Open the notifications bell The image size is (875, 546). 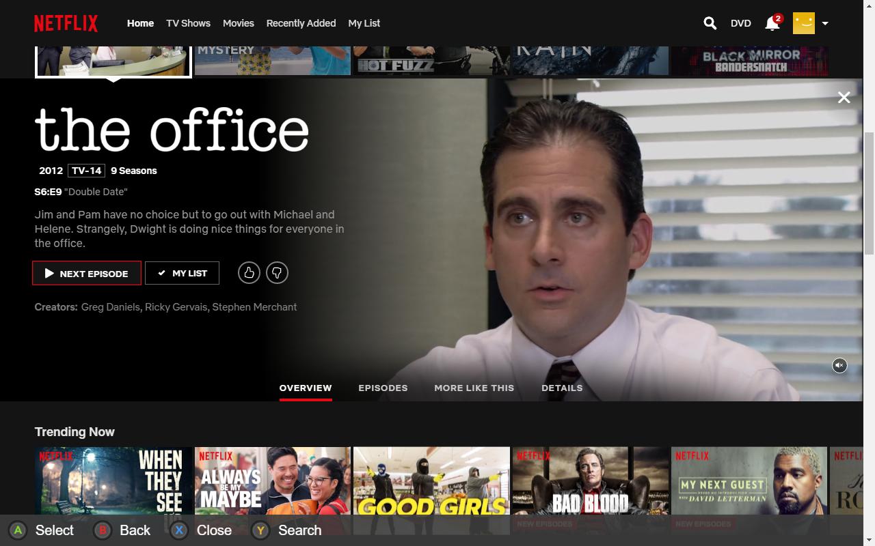click(x=772, y=23)
